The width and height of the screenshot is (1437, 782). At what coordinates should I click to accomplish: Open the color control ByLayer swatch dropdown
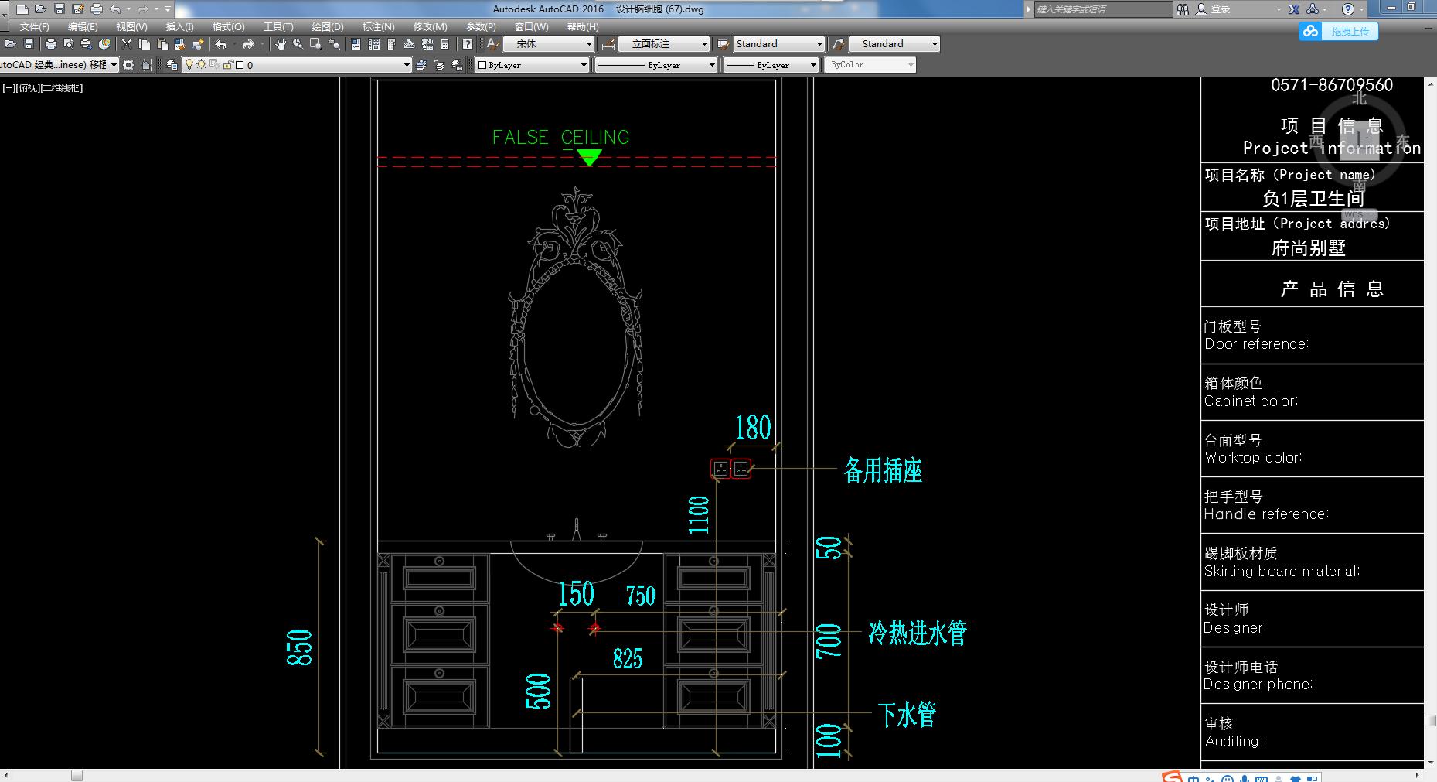tap(532, 65)
